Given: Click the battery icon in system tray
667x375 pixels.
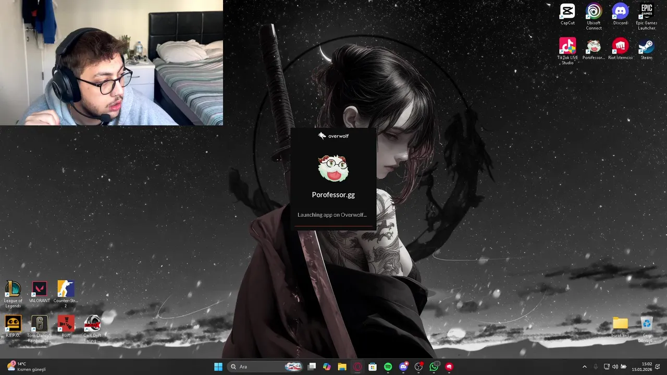Looking at the screenshot, I should point(623,367).
